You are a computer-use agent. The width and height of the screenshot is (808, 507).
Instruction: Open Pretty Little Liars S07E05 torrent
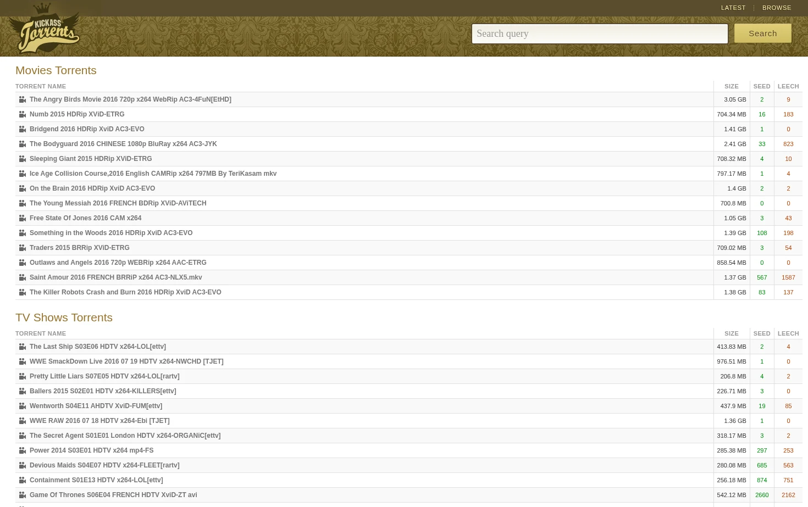[x=104, y=376]
